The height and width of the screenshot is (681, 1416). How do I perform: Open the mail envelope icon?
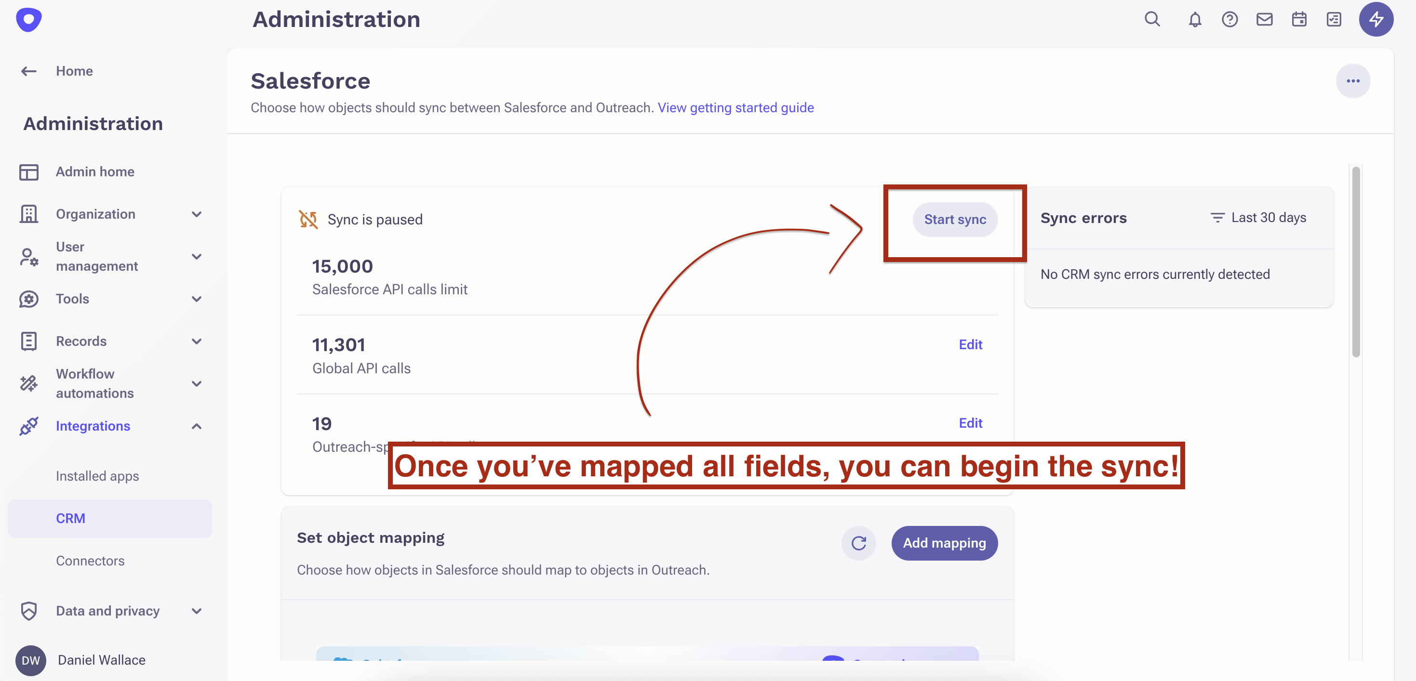tap(1264, 20)
